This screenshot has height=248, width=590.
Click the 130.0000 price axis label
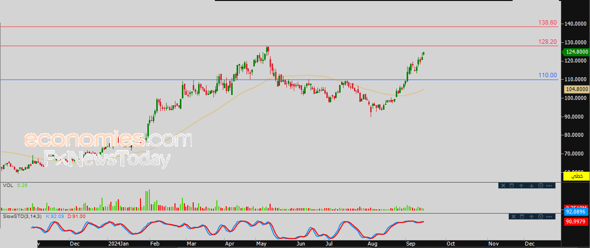(576, 42)
